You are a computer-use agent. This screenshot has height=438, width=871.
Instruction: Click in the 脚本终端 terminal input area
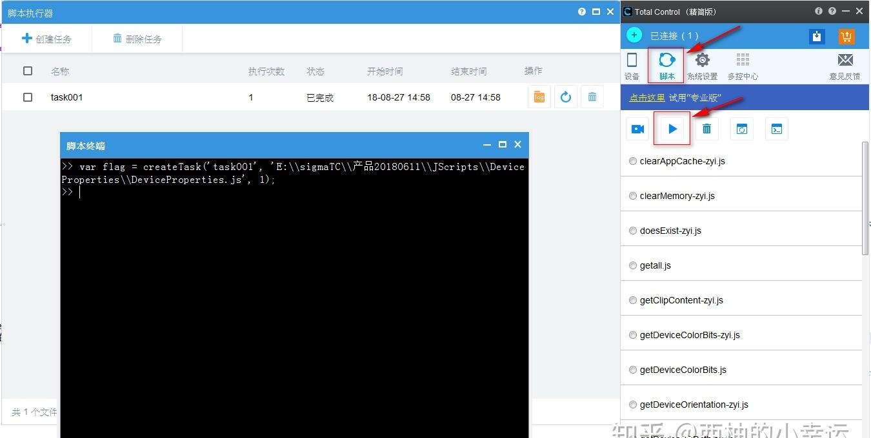click(294, 298)
